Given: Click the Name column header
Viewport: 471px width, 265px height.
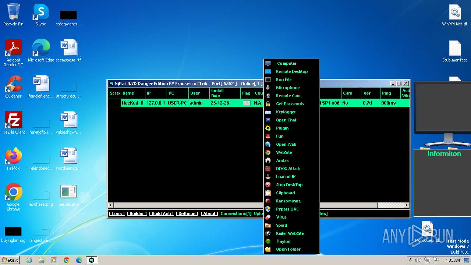Looking at the screenshot, I should [x=133, y=93].
